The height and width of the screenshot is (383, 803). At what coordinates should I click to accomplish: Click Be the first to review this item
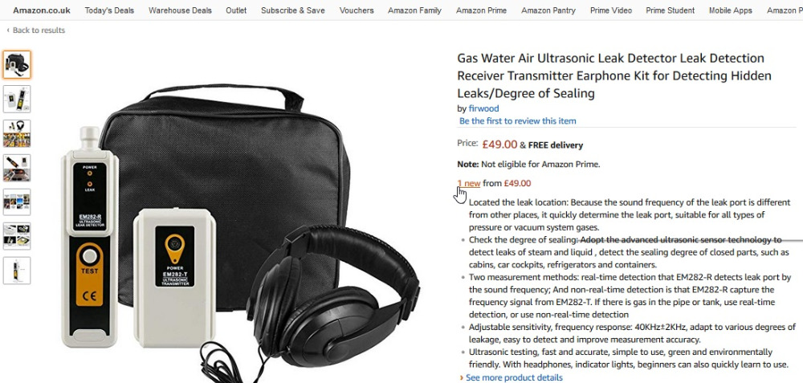517,120
